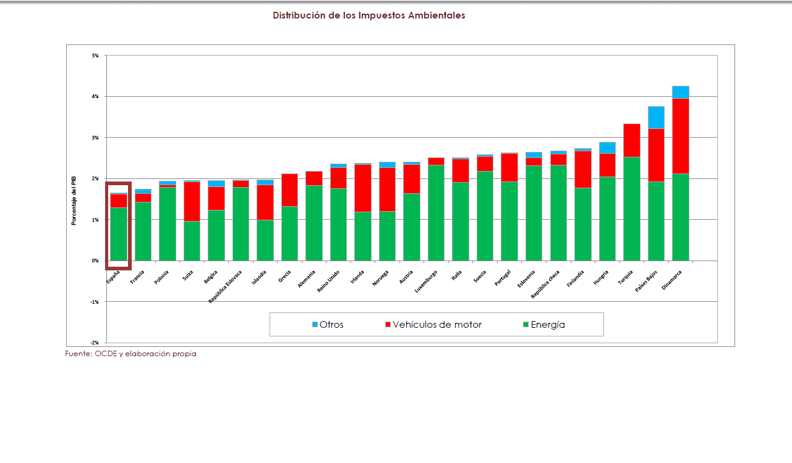Select the blue Otros segment of Dinamarca's bar
792x463 pixels.
[x=680, y=92]
